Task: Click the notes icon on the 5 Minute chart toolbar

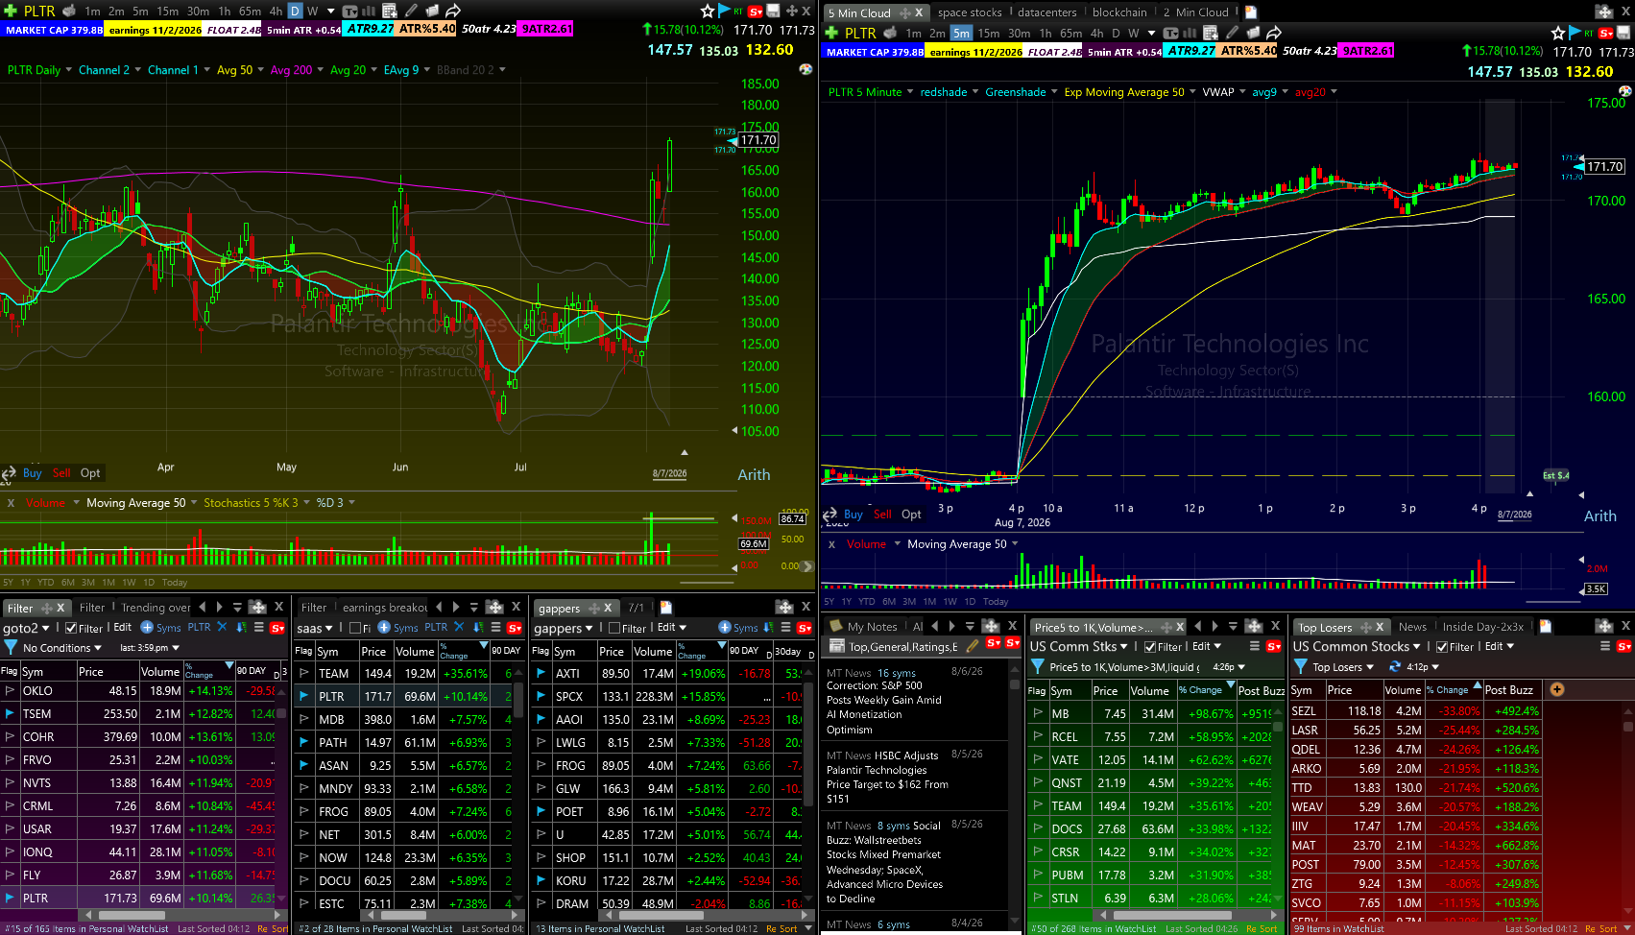Action: 1254,33
